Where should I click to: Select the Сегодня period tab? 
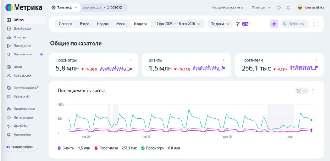click(66, 24)
